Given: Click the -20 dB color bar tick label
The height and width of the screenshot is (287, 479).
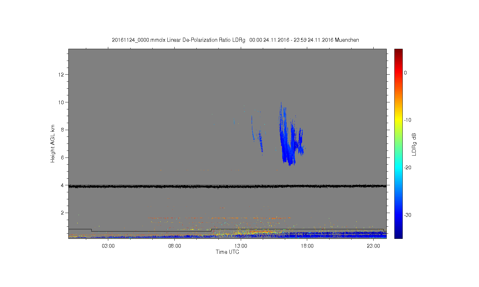Looking at the screenshot, I should pyautogui.click(x=407, y=168).
